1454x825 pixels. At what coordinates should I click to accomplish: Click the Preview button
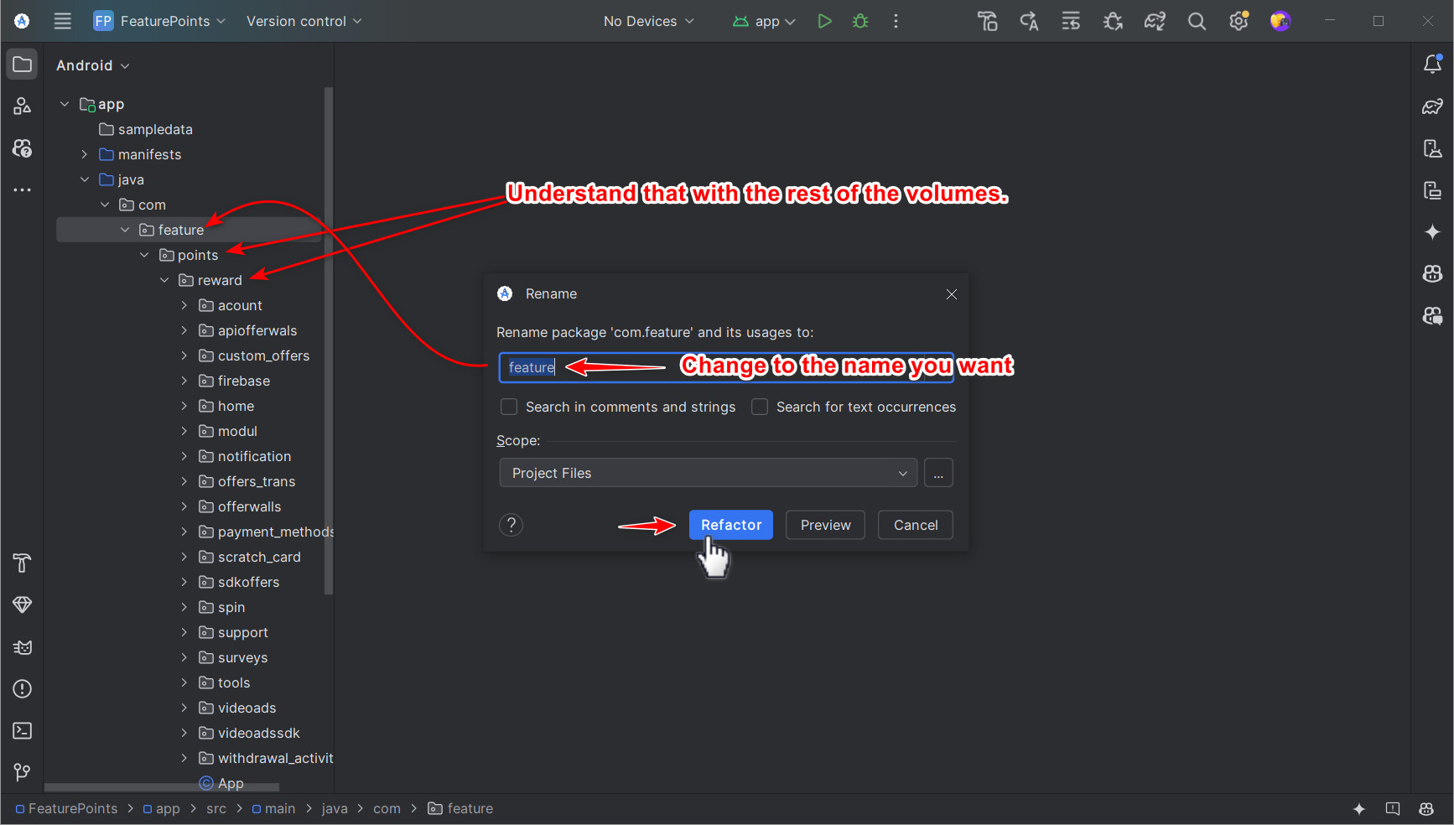point(825,525)
